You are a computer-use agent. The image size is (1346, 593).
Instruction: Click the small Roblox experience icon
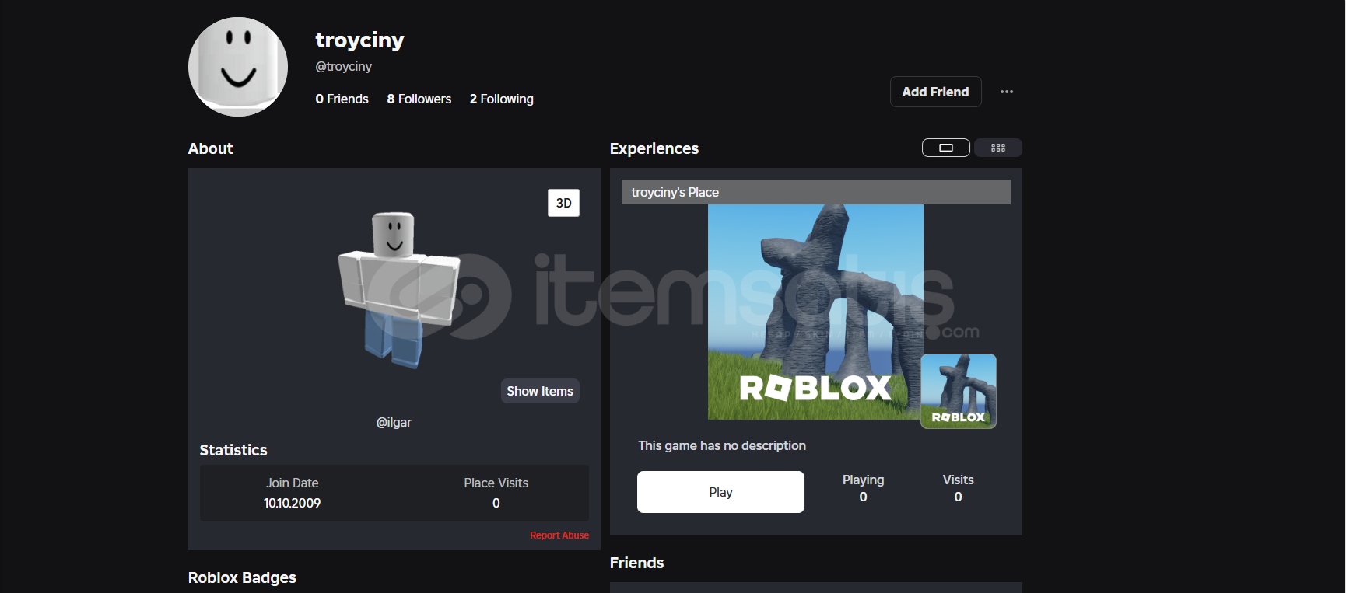959,391
